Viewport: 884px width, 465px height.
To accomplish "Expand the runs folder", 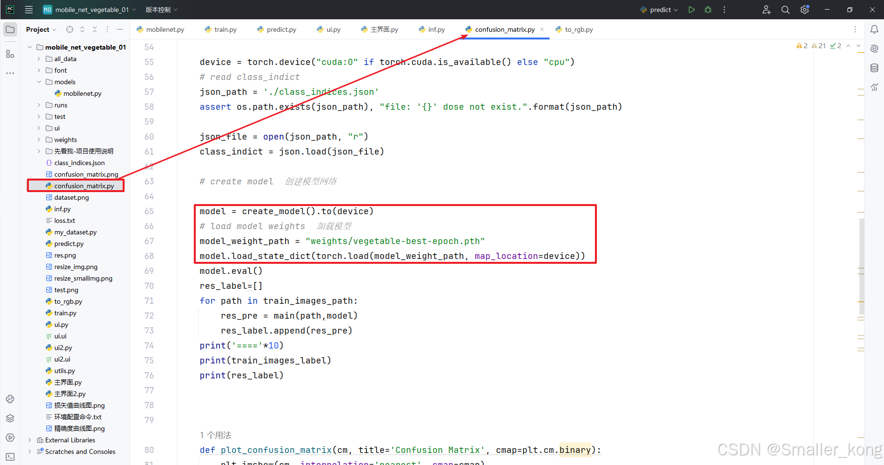I will click(x=39, y=105).
